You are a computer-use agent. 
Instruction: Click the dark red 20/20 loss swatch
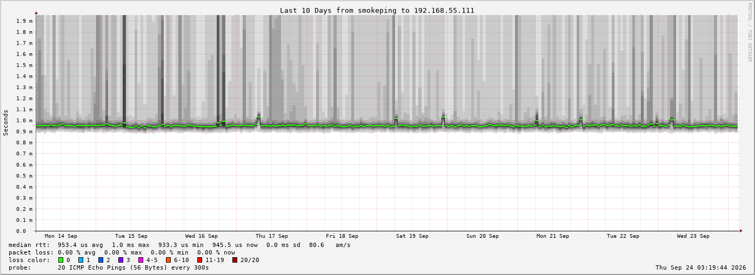pyautogui.click(x=235, y=260)
